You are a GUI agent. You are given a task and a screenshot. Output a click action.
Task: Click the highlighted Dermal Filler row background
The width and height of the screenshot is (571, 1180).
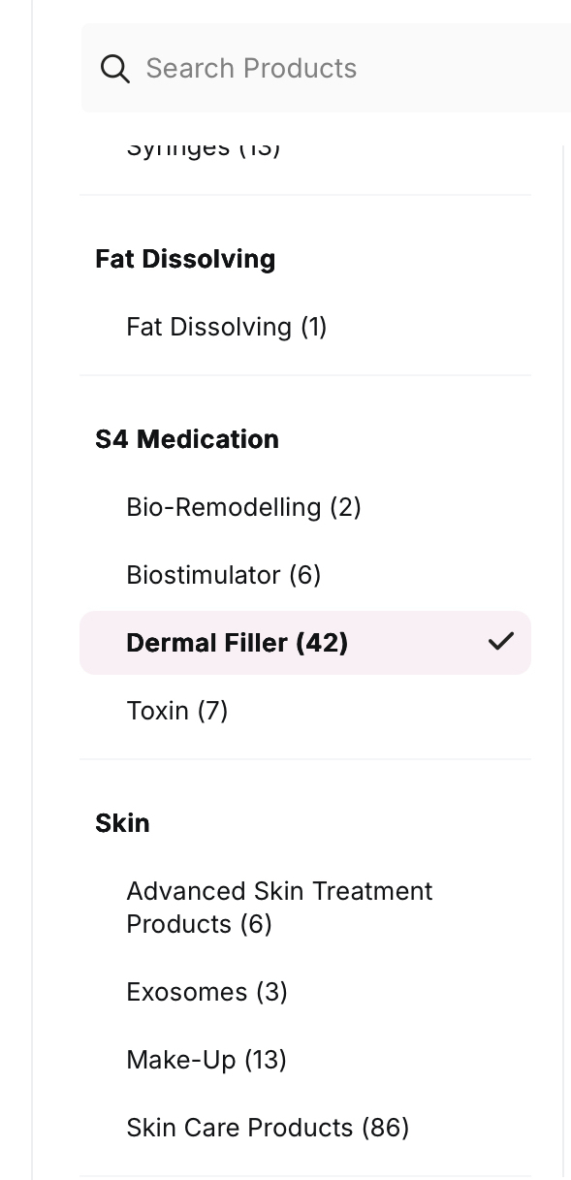point(305,643)
